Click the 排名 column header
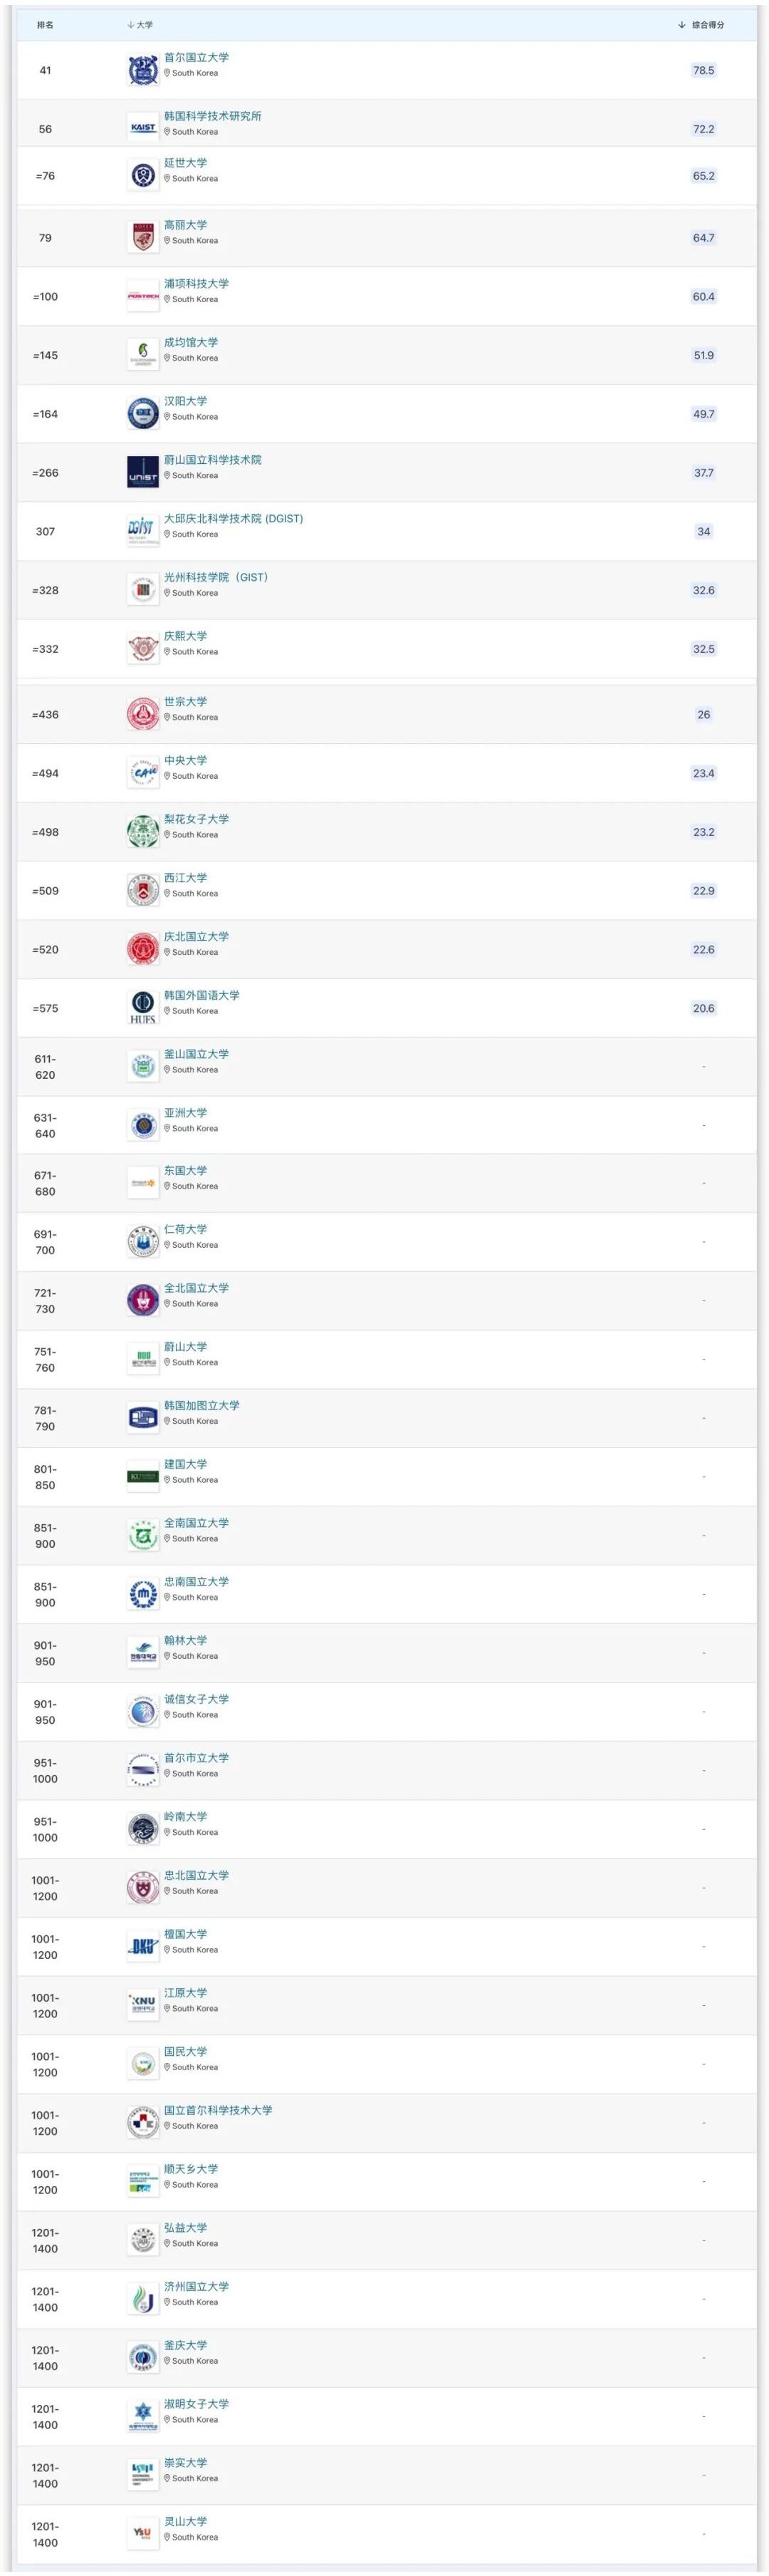This screenshot has width=769, height=2576. 45,25
